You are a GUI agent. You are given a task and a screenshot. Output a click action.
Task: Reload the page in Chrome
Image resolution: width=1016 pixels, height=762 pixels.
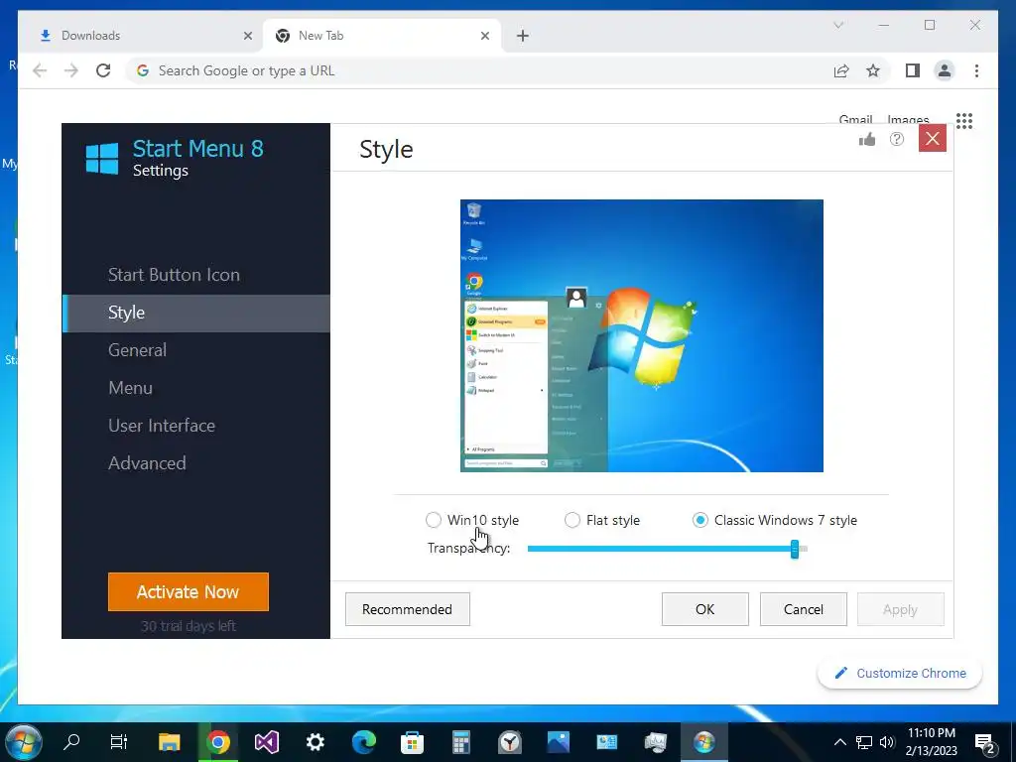(x=103, y=70)
